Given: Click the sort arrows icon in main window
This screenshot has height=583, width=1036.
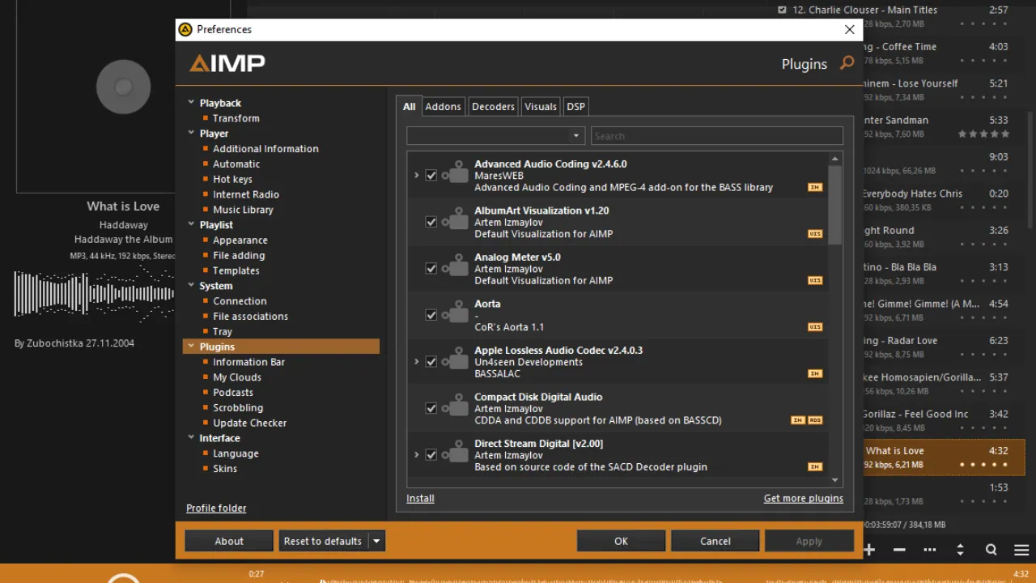Looking at the screenshot, I should click(960, 550).
